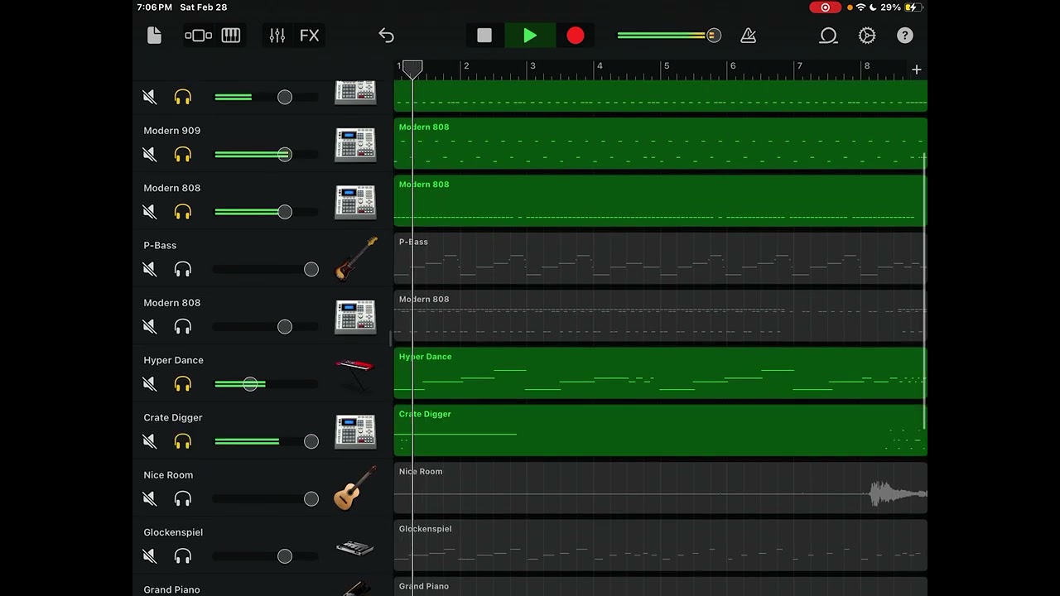This screenshot has height=596, width=1060.
Task: Switch to the keyboard instrument view
Action: pos(231,36)
